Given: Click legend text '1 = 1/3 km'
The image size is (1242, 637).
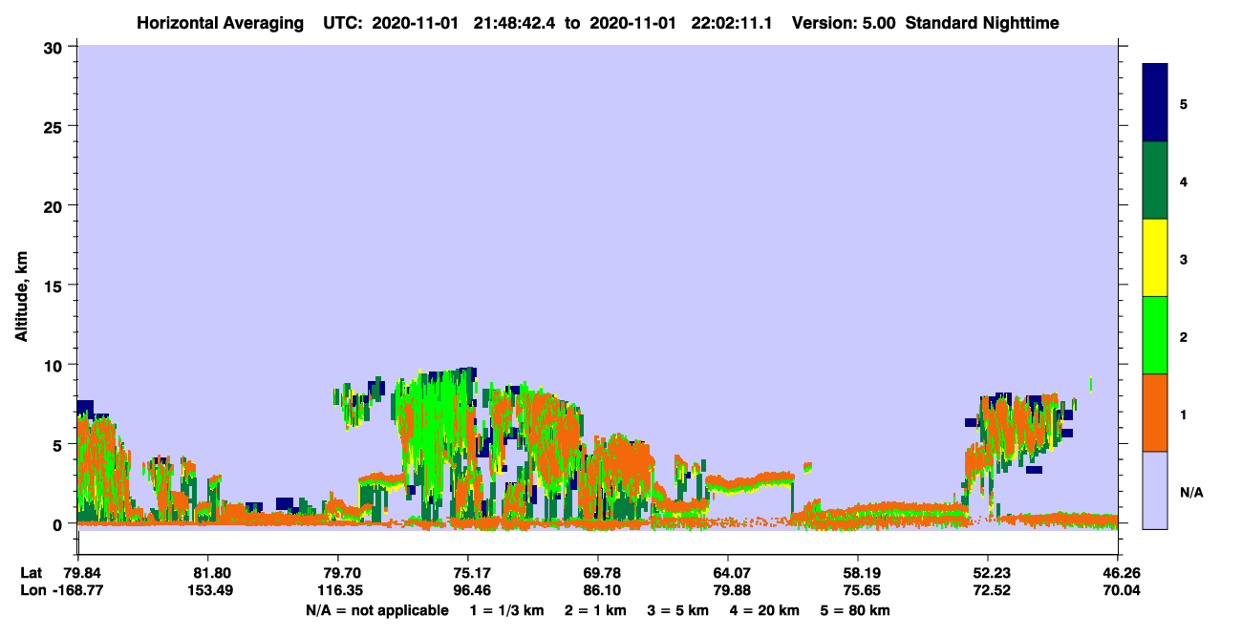Looking at the screenshot, I should (508, 610).
